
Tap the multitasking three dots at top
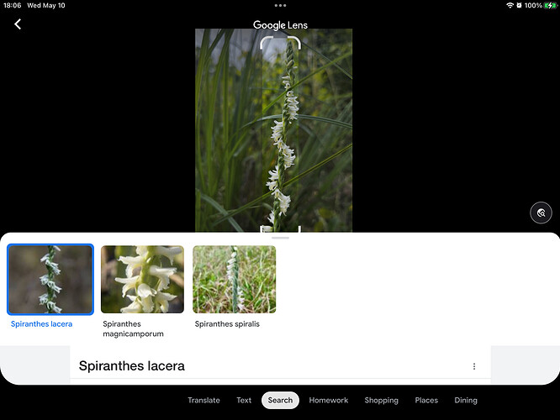point(280,5)
